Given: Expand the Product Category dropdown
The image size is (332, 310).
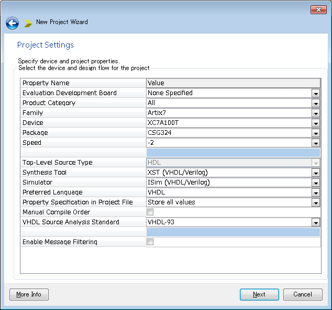Looking at the screenshot, I should (x=316, y=103).
